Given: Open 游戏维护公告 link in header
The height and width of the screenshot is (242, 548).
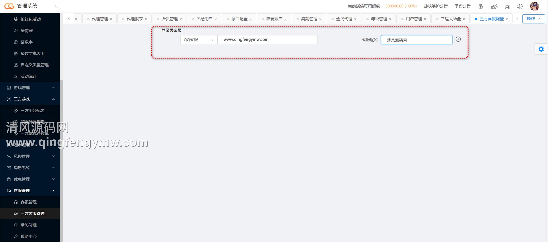Looking at the screenshot, I should click(x=435, y=6).
